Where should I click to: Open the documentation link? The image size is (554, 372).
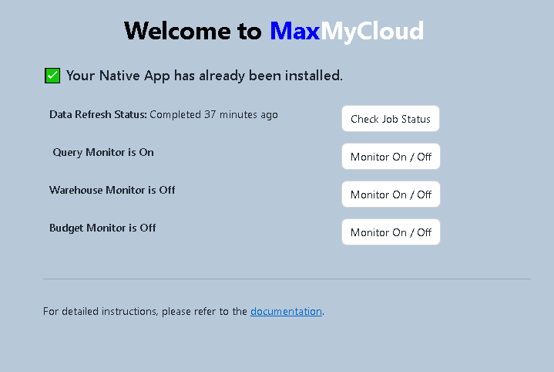point(286,312)
